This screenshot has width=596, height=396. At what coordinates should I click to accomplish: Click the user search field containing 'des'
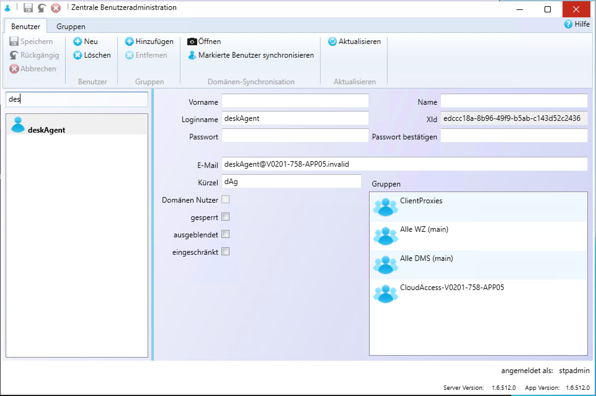tap(77, 99)
